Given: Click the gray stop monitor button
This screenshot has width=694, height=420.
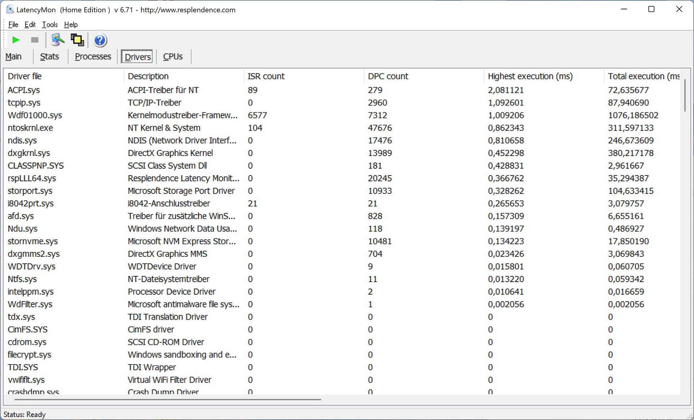Looking at the screenshot, I should point(35,40).
